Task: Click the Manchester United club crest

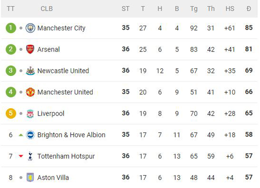Action: coord(31,92)
